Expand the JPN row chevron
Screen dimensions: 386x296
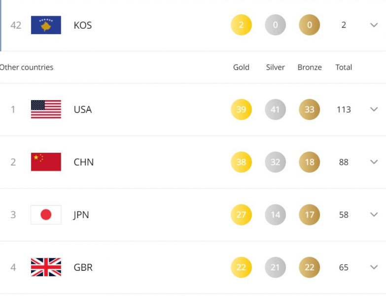(374, 215)
